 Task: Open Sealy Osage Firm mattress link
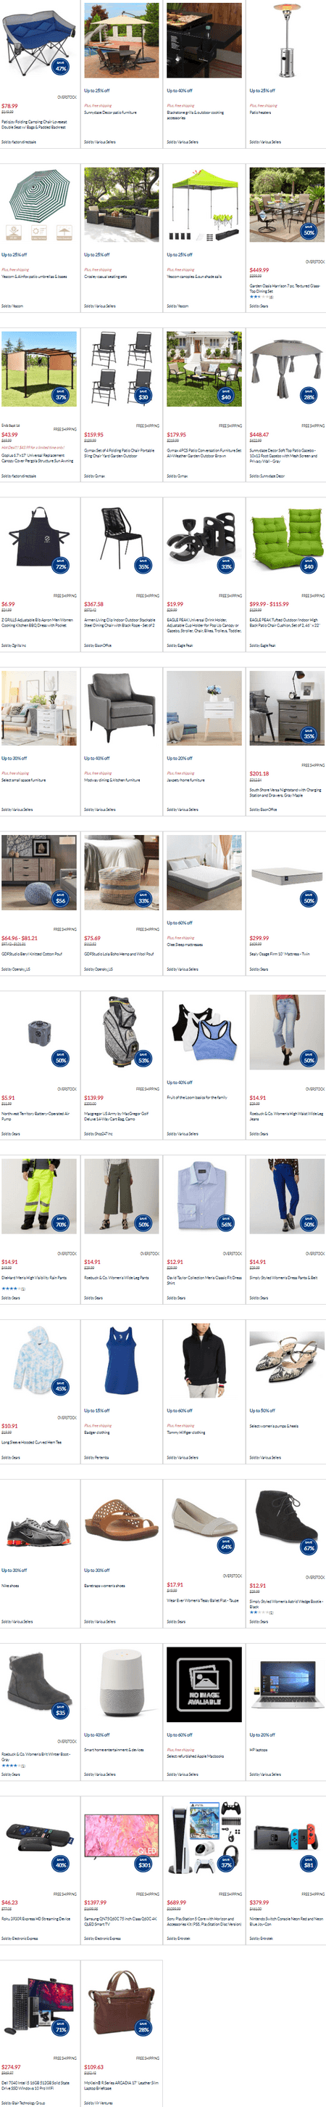(280, 954)
